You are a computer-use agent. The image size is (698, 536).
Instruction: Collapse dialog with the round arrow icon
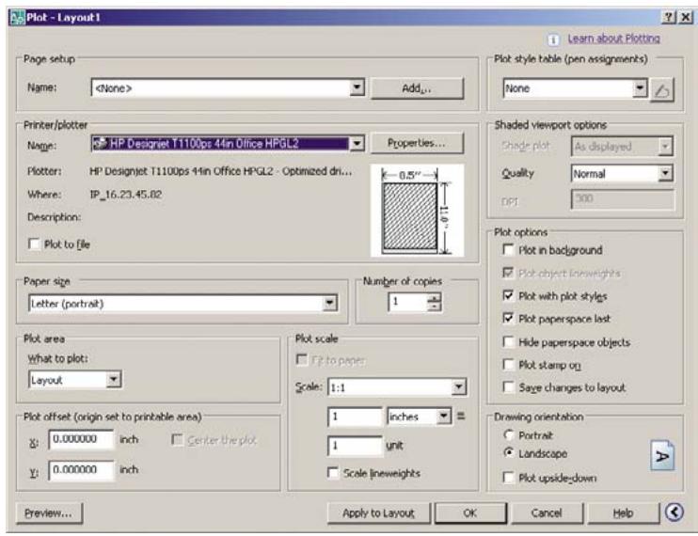(674, 512)
